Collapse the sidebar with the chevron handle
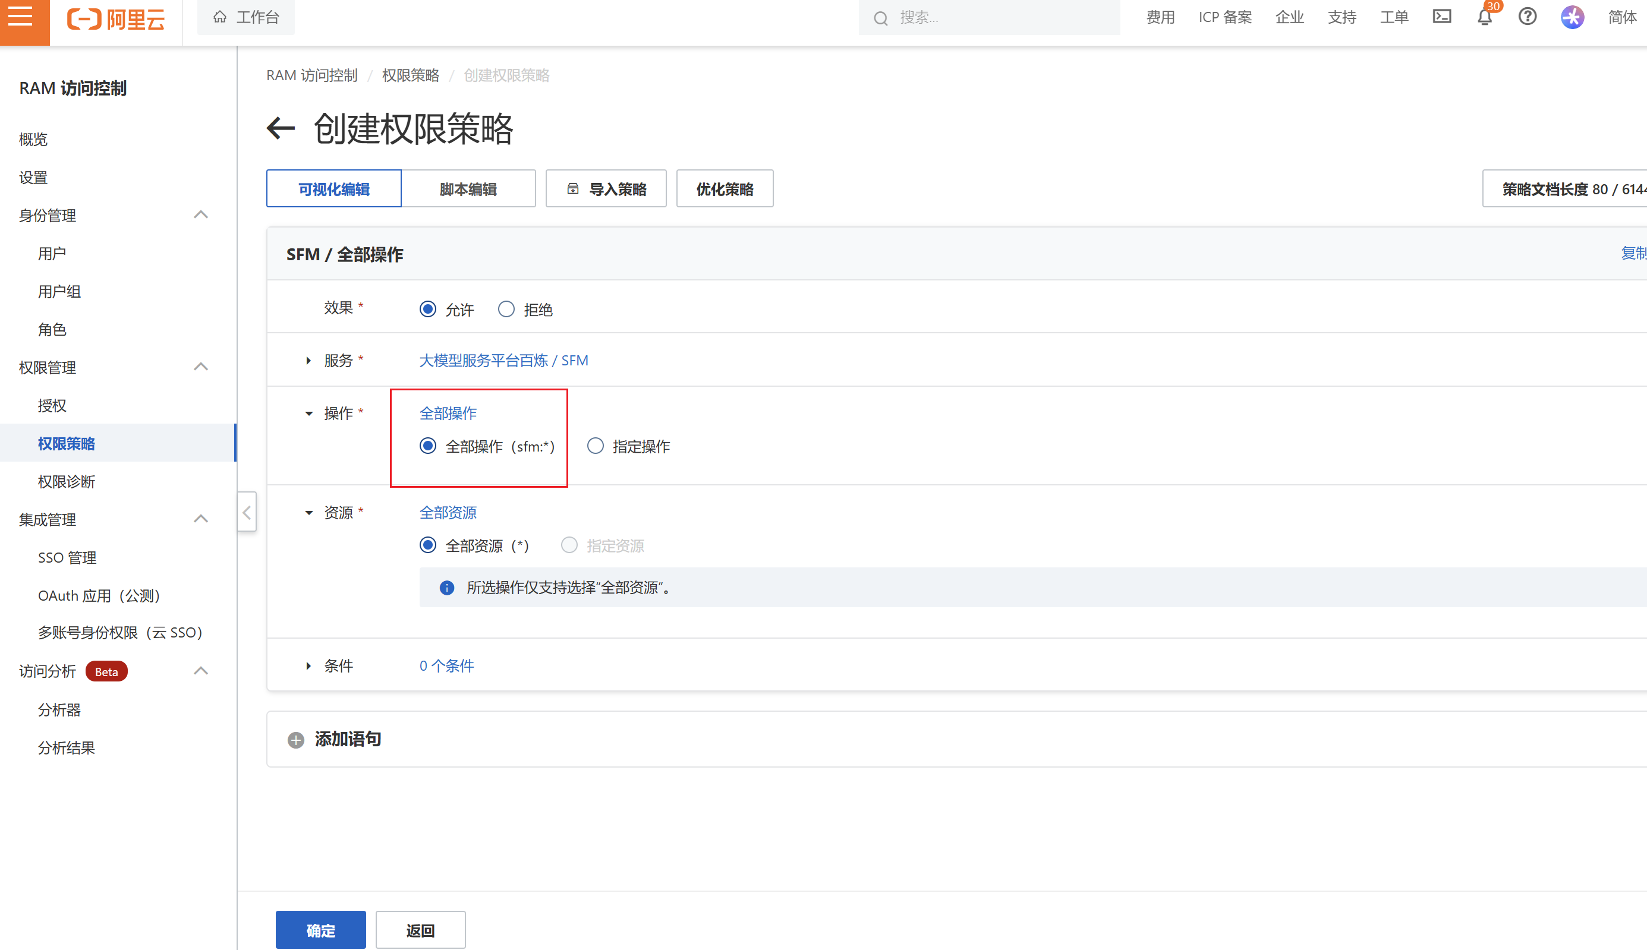1647x950 pixels. (247, 512)
